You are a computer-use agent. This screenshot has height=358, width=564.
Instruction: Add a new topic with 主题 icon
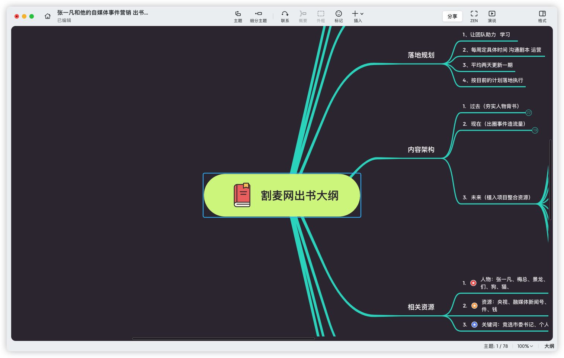pos(238,16)
